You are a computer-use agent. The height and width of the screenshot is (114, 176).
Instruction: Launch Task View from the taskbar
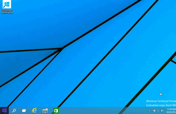tap(24, 111)
